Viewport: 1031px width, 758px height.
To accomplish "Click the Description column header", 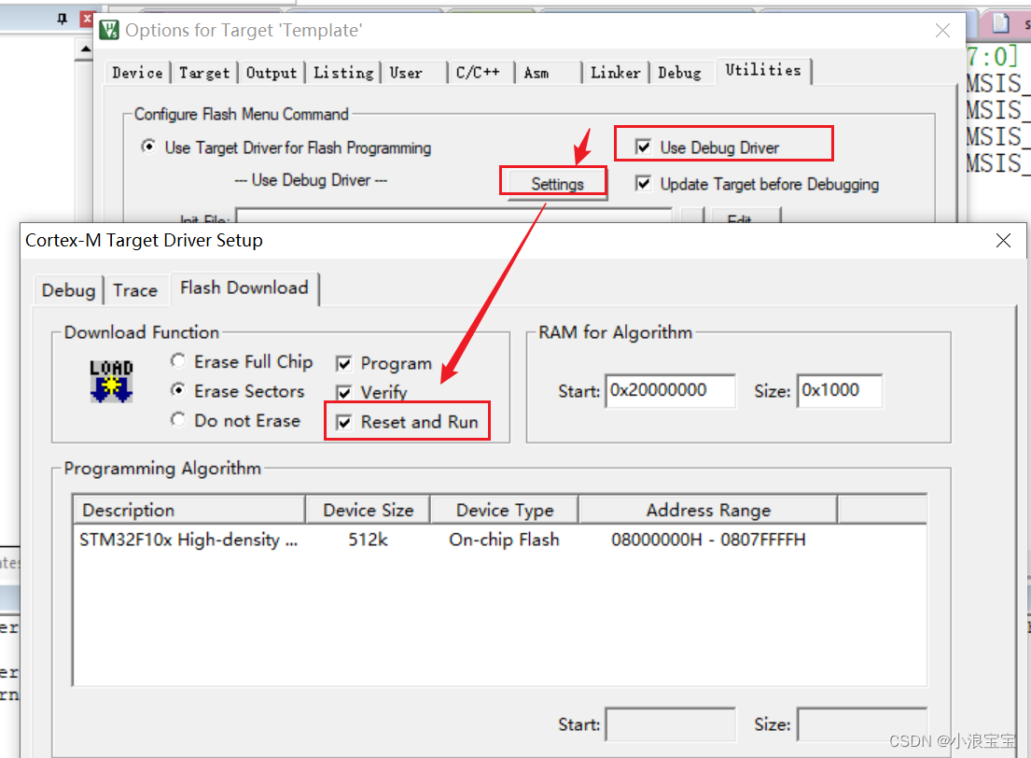I will click(189, 510).
